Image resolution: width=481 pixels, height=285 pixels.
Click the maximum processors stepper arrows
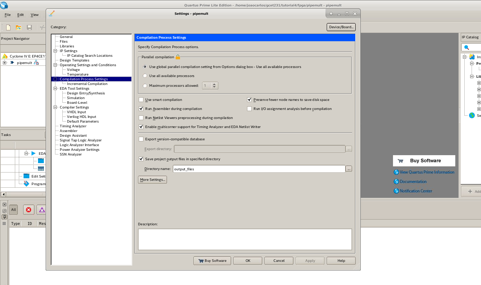[x=214, y=86]
